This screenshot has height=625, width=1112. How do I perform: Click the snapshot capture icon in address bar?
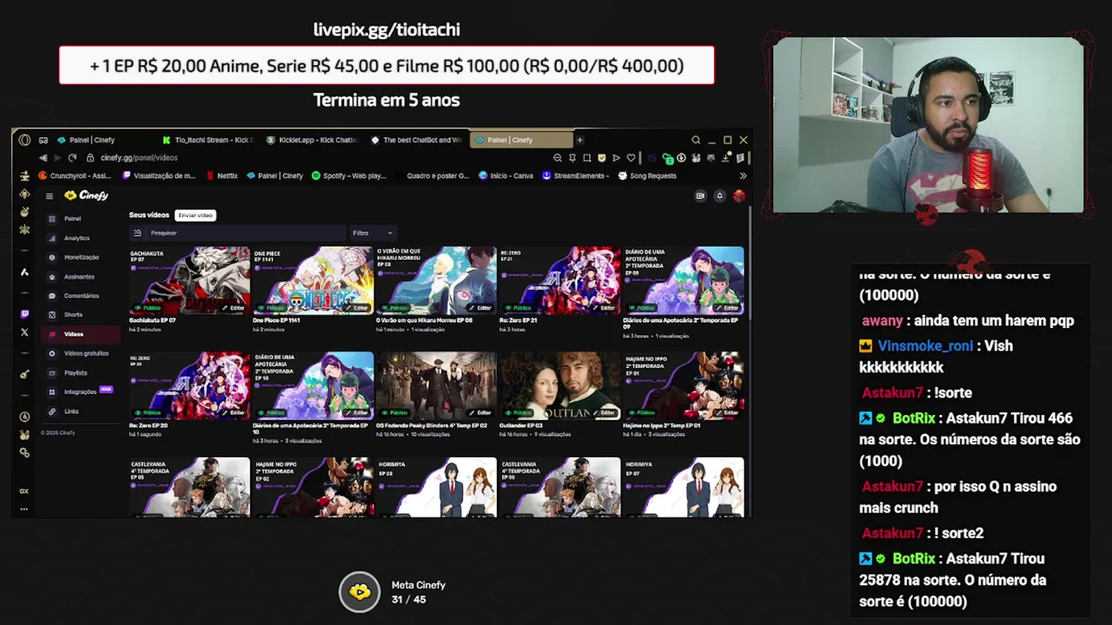click(x=587, y=158)
